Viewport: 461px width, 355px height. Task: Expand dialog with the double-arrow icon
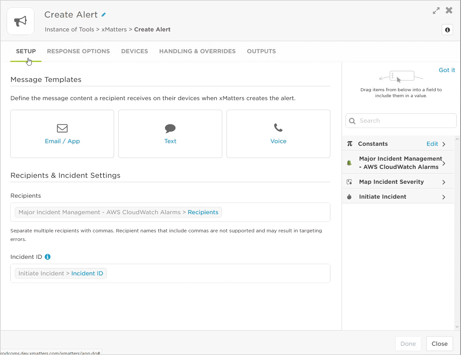(x=436, y=11)
